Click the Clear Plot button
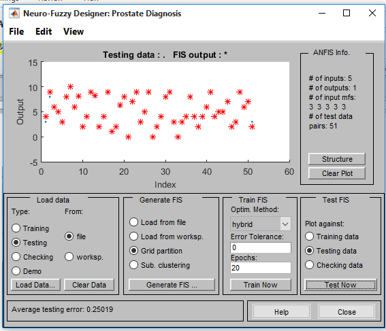 click(337, 173)
